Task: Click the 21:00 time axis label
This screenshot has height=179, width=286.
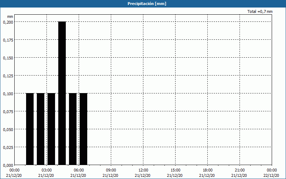Action: coord(240,170)
